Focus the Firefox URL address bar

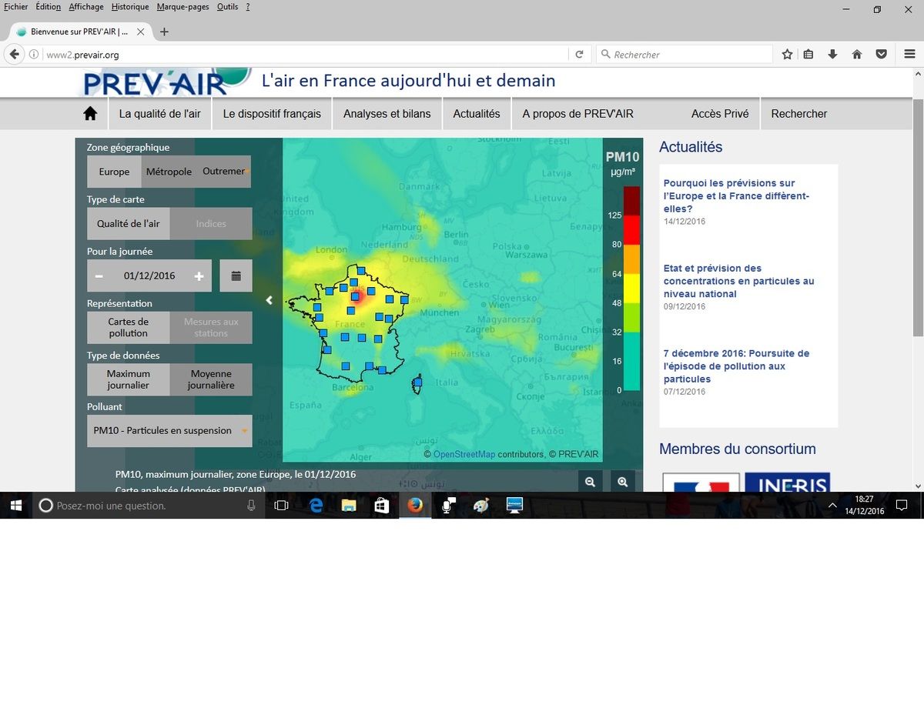point(306,55)
